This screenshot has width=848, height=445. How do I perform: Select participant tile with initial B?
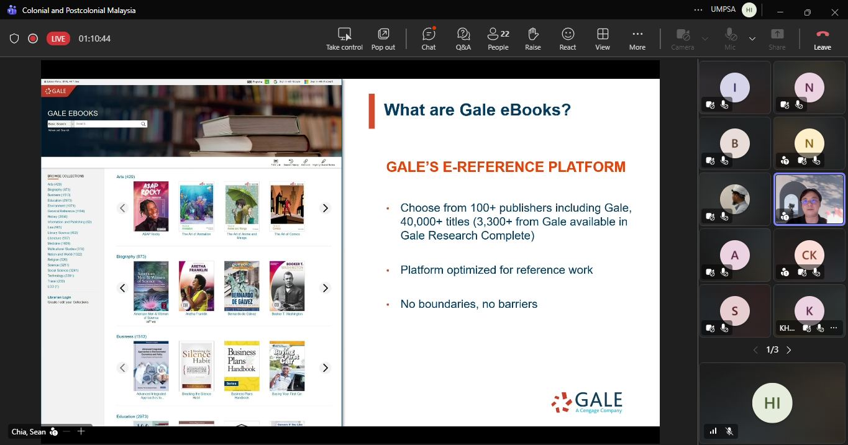pos(734,143)
